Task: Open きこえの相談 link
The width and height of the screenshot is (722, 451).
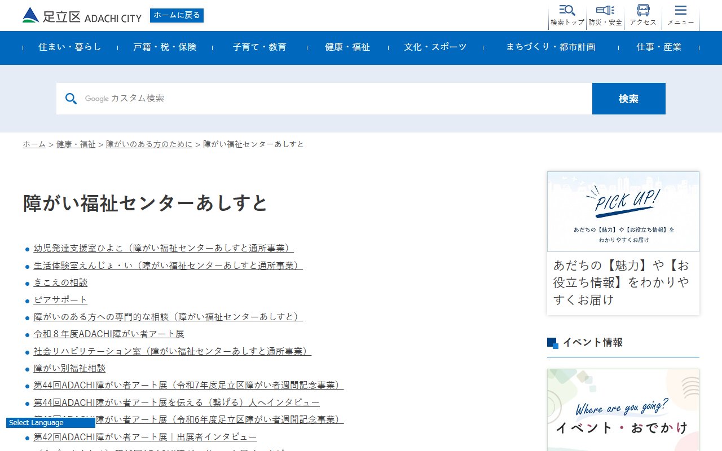Action: pyautogui.click(x=60, y=282)
